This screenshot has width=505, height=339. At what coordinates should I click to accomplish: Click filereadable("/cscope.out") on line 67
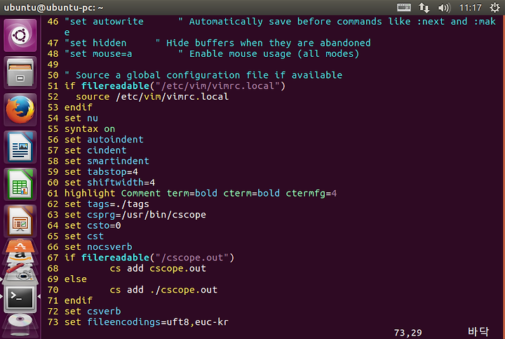coord(158,258)
